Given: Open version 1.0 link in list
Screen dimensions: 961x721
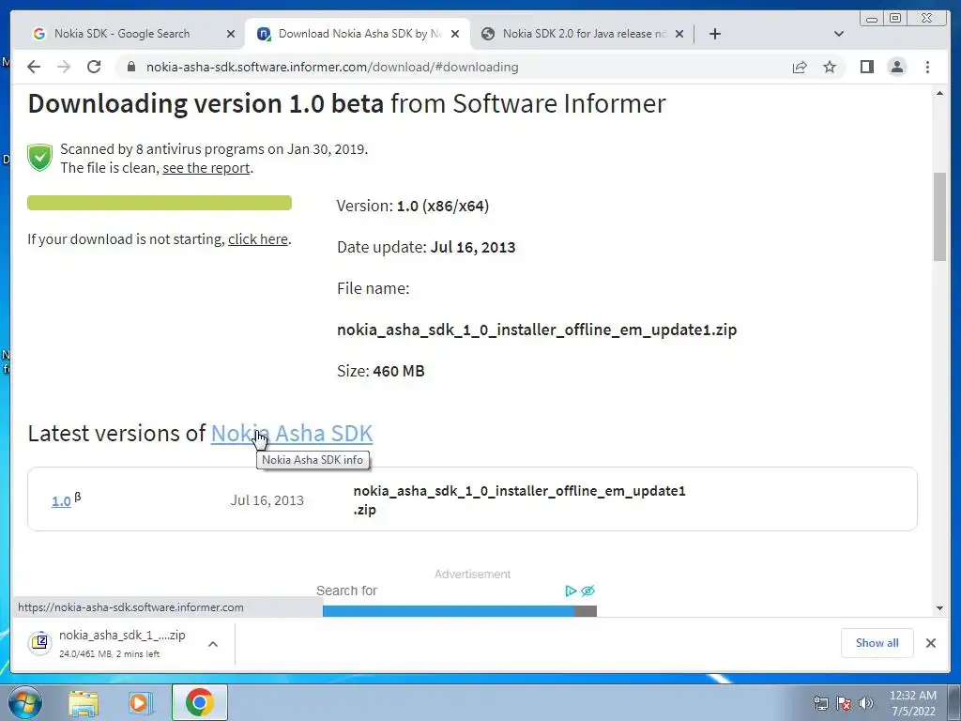Looking at the screenshot, I should tap(61, 501).
